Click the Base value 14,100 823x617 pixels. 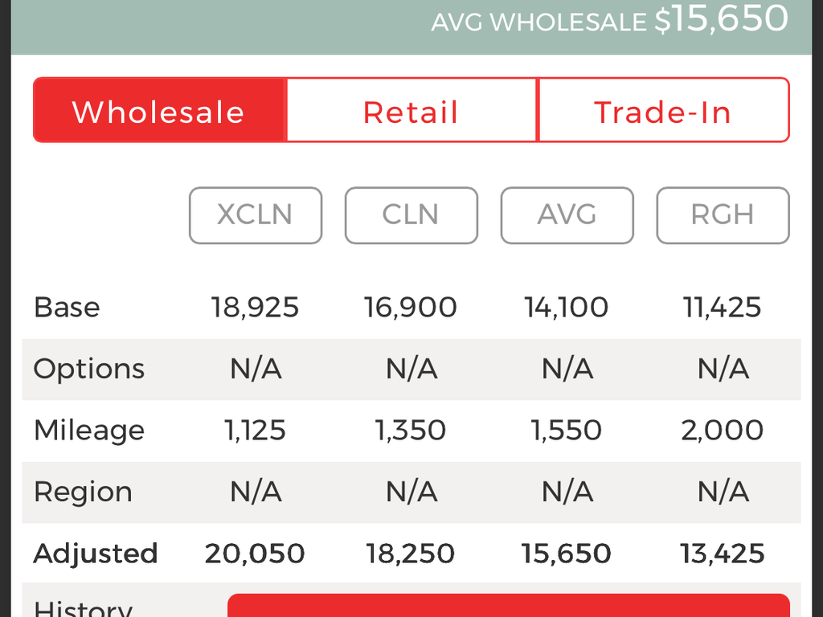pyautogui.click(x=567, y=308)
